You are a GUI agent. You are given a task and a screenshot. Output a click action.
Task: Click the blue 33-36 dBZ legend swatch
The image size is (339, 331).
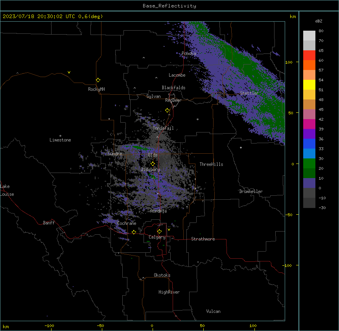(x=309, y=143)
